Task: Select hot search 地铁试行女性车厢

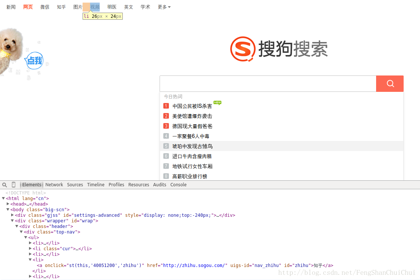Action: click(192, 166)
